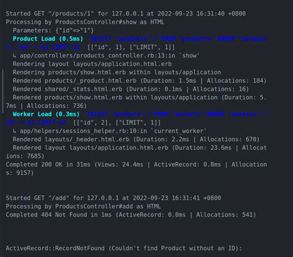Click the 'Processing by ProductsController#show' line
The height and width of the screenshot is (257, 293).
click(x=85, y=22)
